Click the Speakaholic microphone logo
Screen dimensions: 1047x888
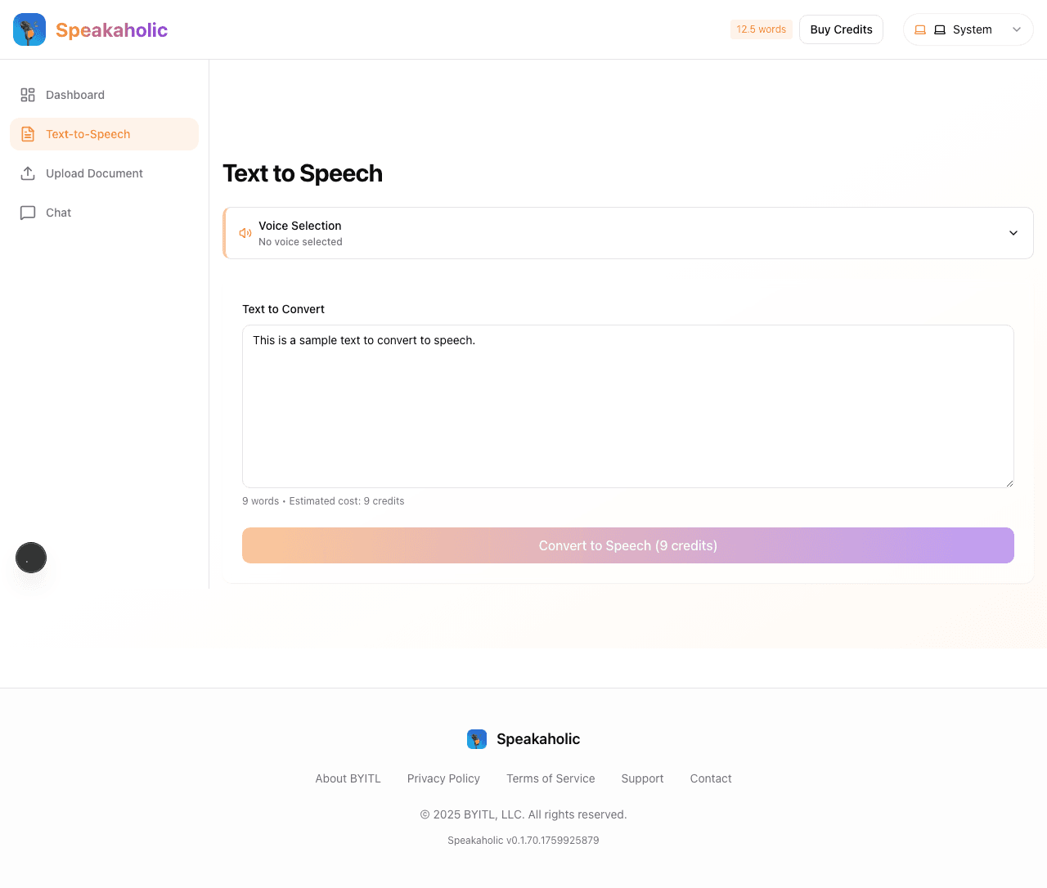(x=29, y=29)
